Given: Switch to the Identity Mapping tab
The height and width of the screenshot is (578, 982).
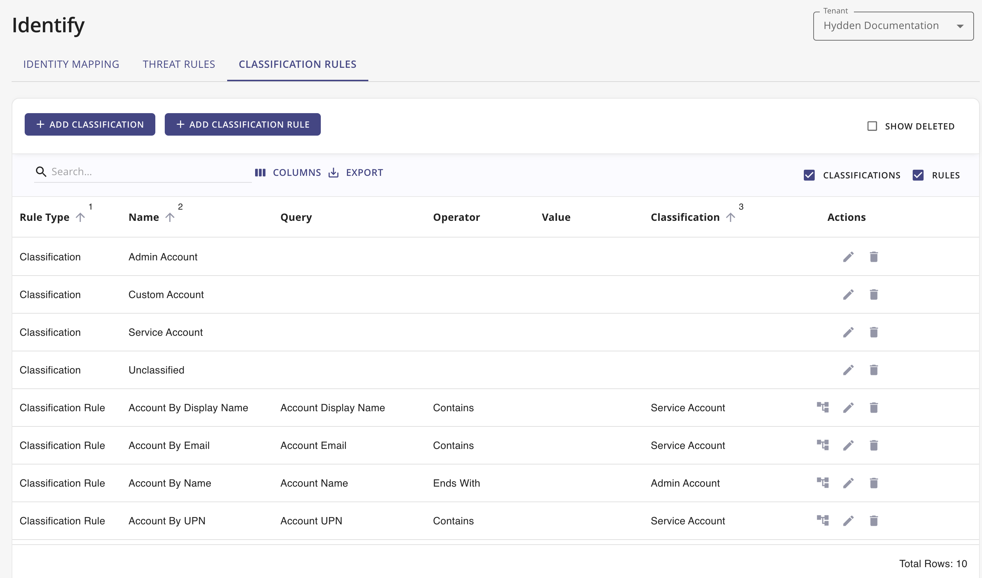Looking at the screenshot, I should (71, 64).
